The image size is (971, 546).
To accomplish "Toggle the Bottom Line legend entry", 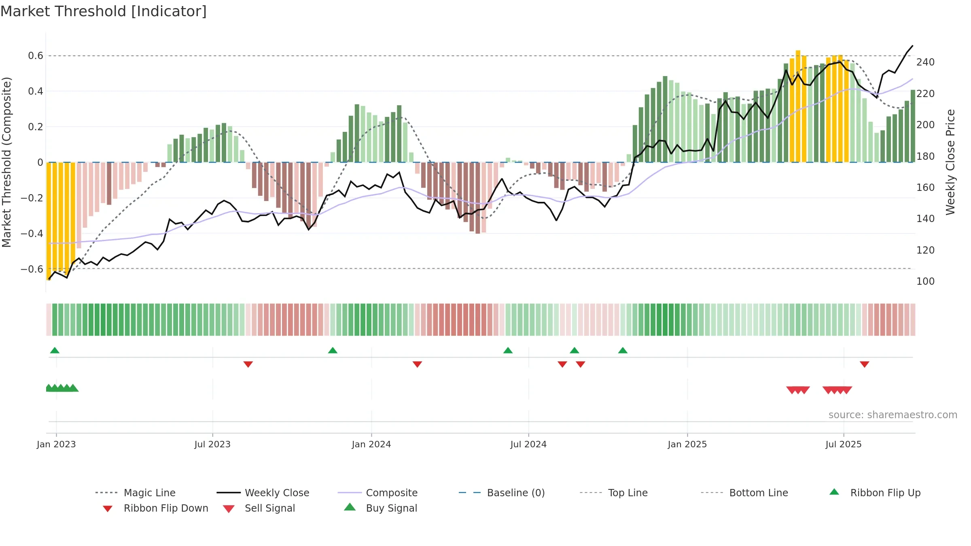I will [x=744, y=493].
